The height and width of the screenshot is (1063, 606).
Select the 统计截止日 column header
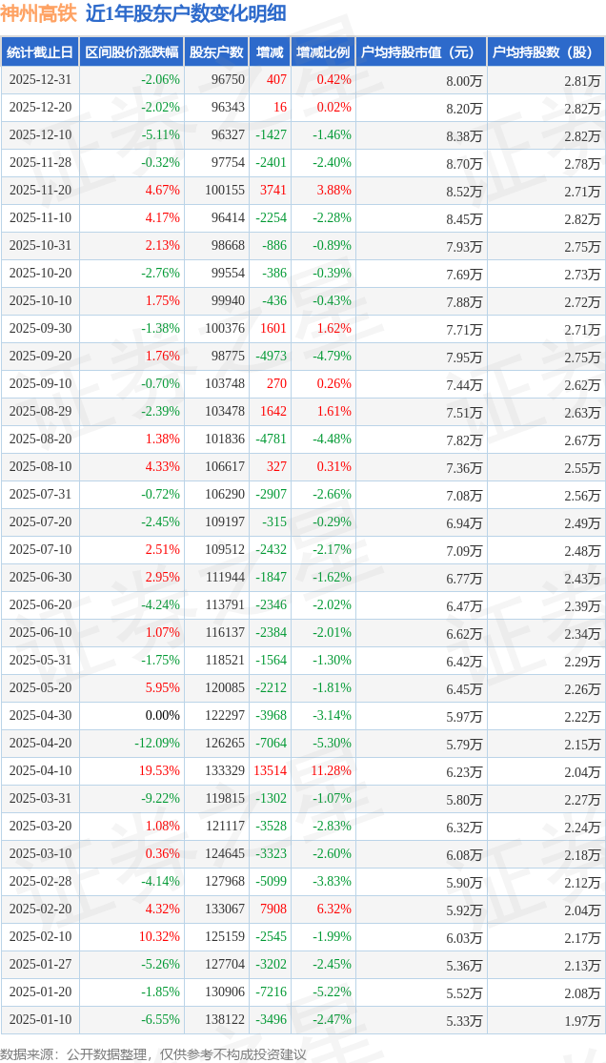pyautogui.click(x=40, y=52)
